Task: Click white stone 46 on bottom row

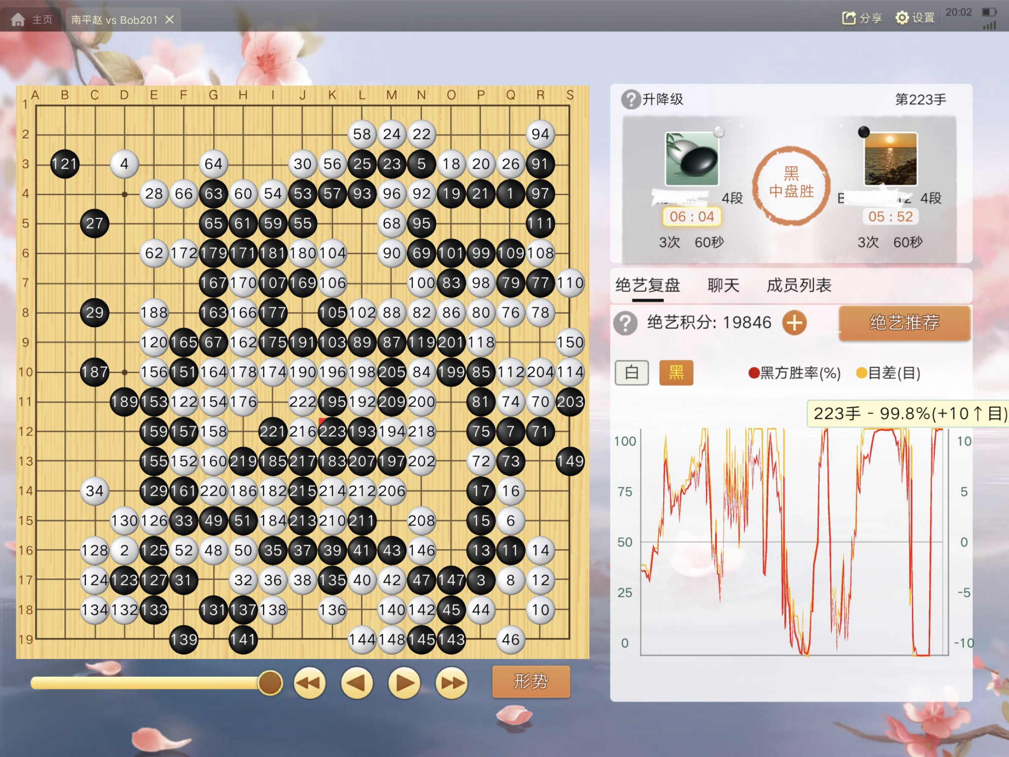Action: point(511,640)
